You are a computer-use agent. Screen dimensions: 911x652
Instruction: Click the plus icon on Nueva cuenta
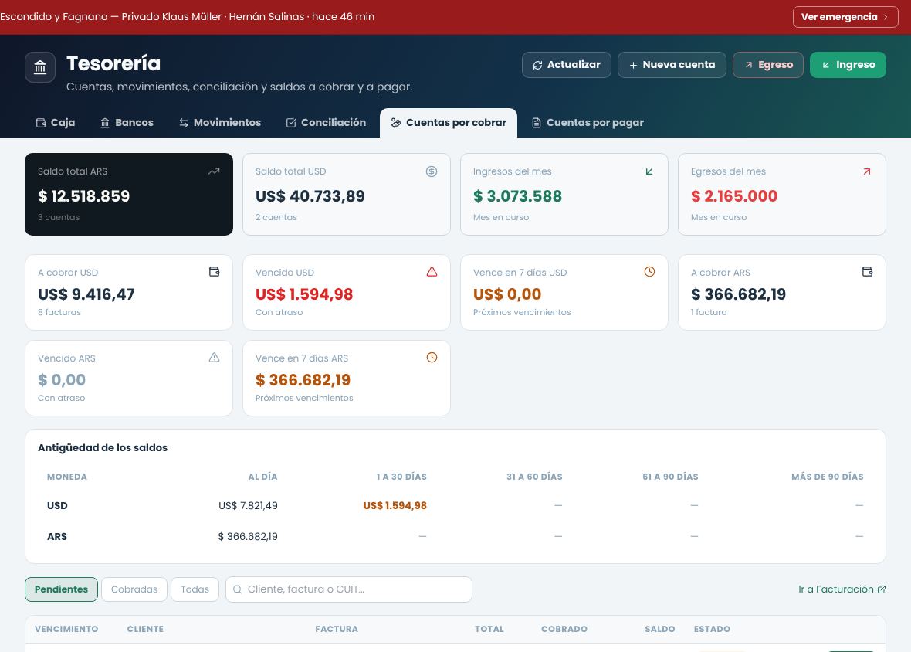tap(633, 65)
